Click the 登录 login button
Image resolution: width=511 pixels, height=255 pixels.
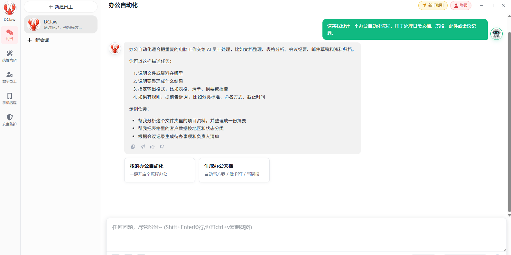point(461,5)
